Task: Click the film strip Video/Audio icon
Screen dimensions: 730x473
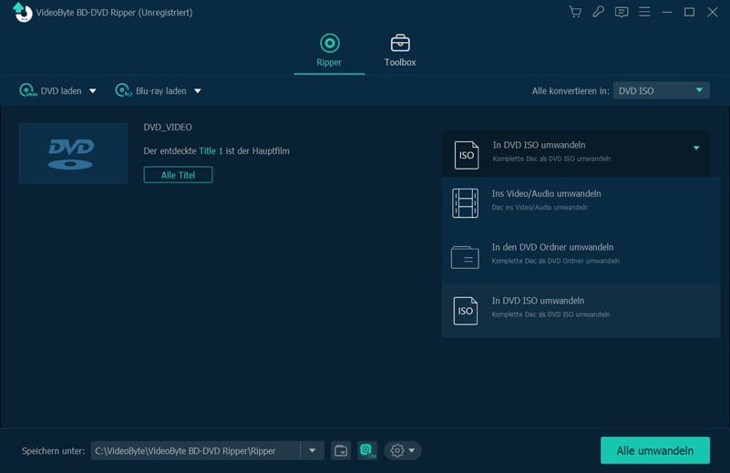Action: point(465,203)
